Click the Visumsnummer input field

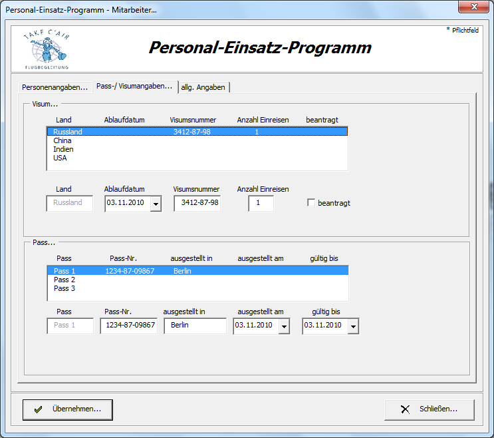pyautogui.click(x=197, y=203)
